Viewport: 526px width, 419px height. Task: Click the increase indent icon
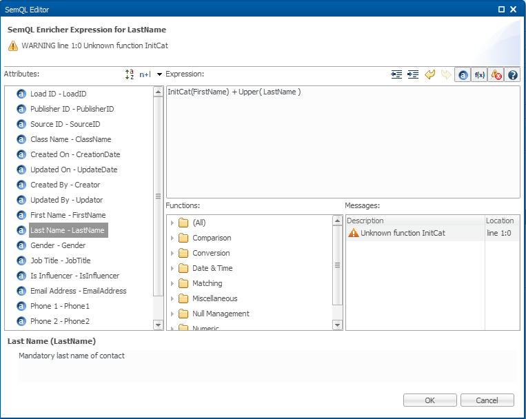click(x=413, y=74)
